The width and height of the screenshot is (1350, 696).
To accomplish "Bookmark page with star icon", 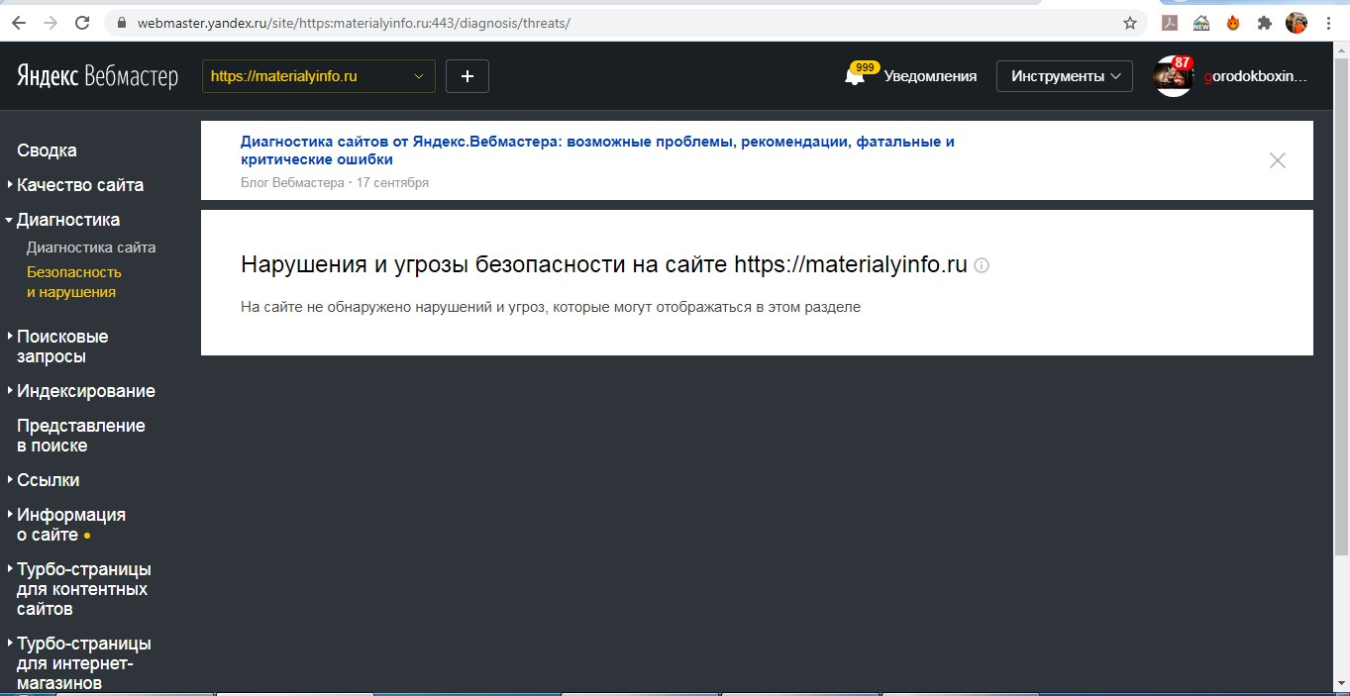I will (1130, 23).
